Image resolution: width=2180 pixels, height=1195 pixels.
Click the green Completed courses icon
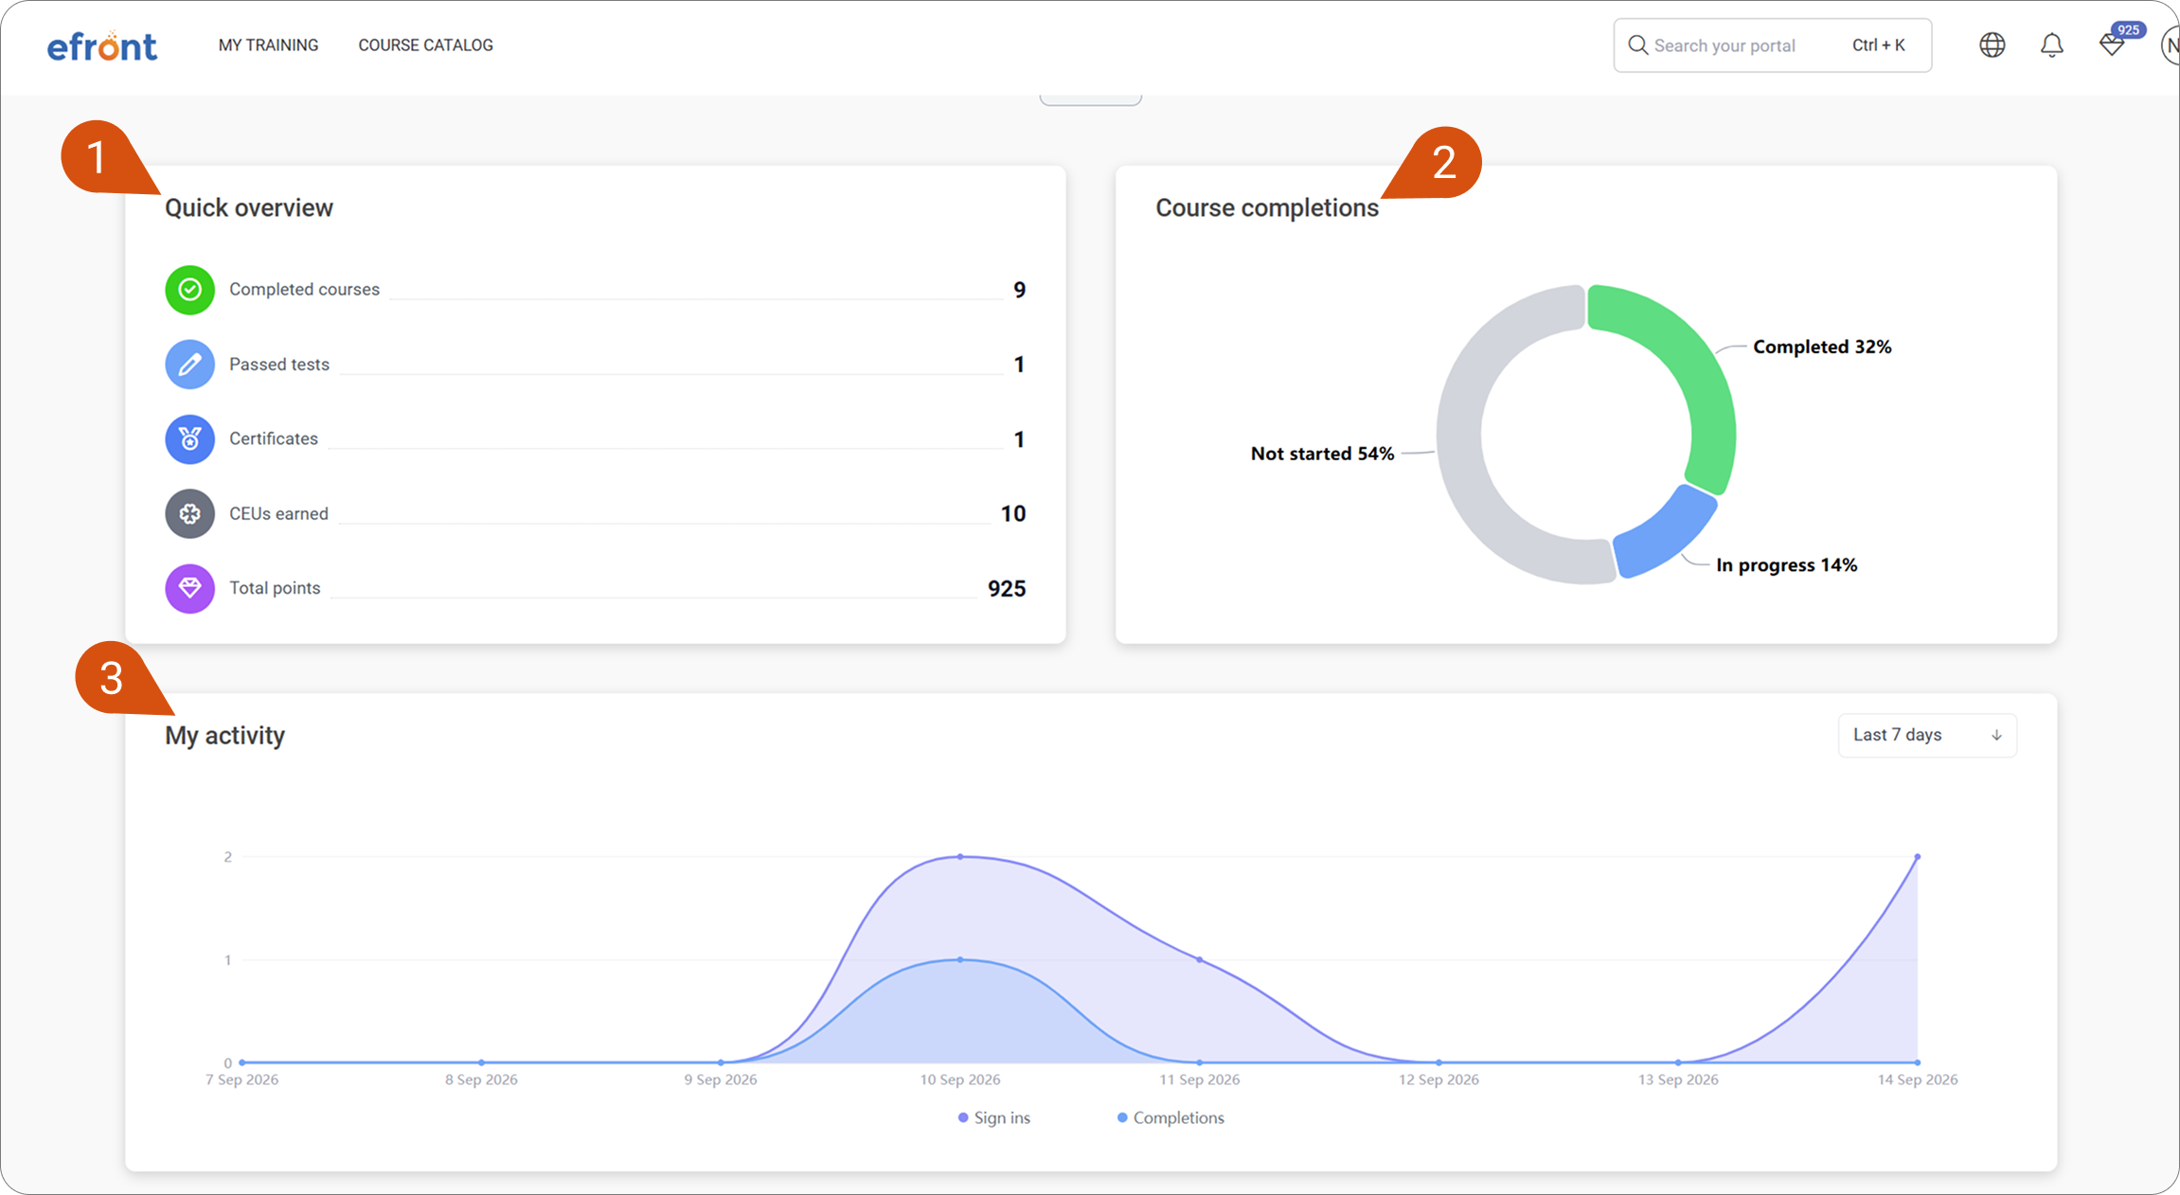(189, 290)
